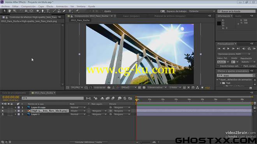The height and width of the screenshot is (144, 257).
Task: Click Conmutar definidores / modos button
Action: tap(88, 142)
